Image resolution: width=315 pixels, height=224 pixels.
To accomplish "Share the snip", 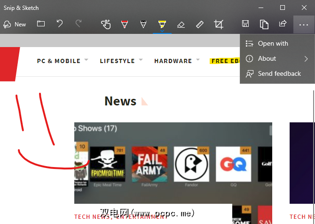I will tap(283, 24).
